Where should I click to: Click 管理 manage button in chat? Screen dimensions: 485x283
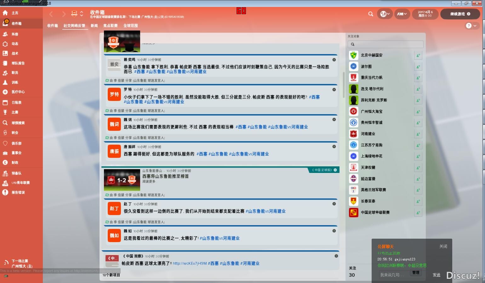pyautogui.click(x=416, y=273)
